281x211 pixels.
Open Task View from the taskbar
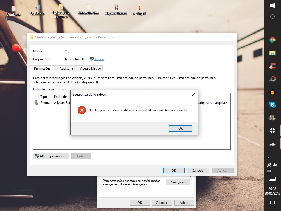(272, 27)
